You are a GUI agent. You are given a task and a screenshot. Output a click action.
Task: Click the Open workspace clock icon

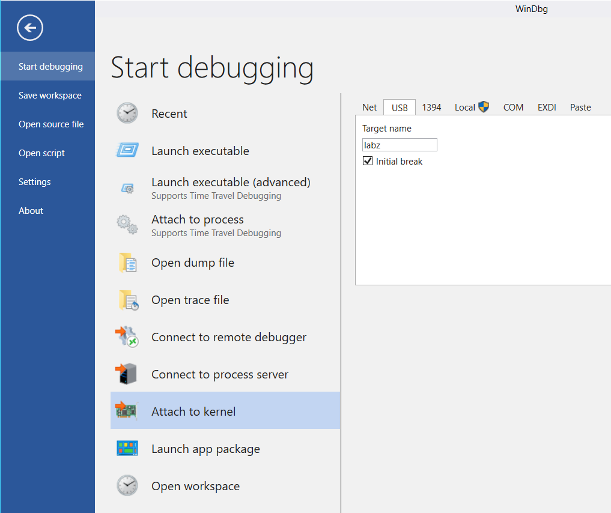coord(127,485)
